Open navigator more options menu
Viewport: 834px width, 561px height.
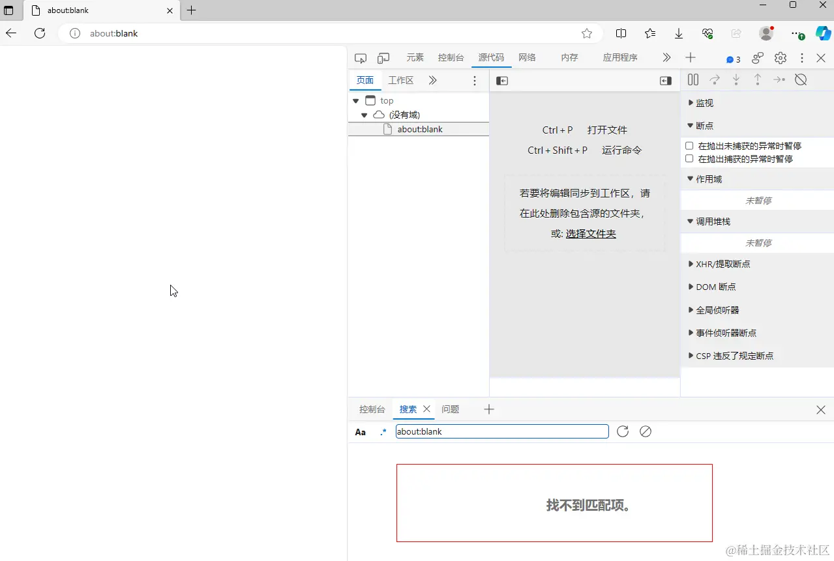pos(475,81)
